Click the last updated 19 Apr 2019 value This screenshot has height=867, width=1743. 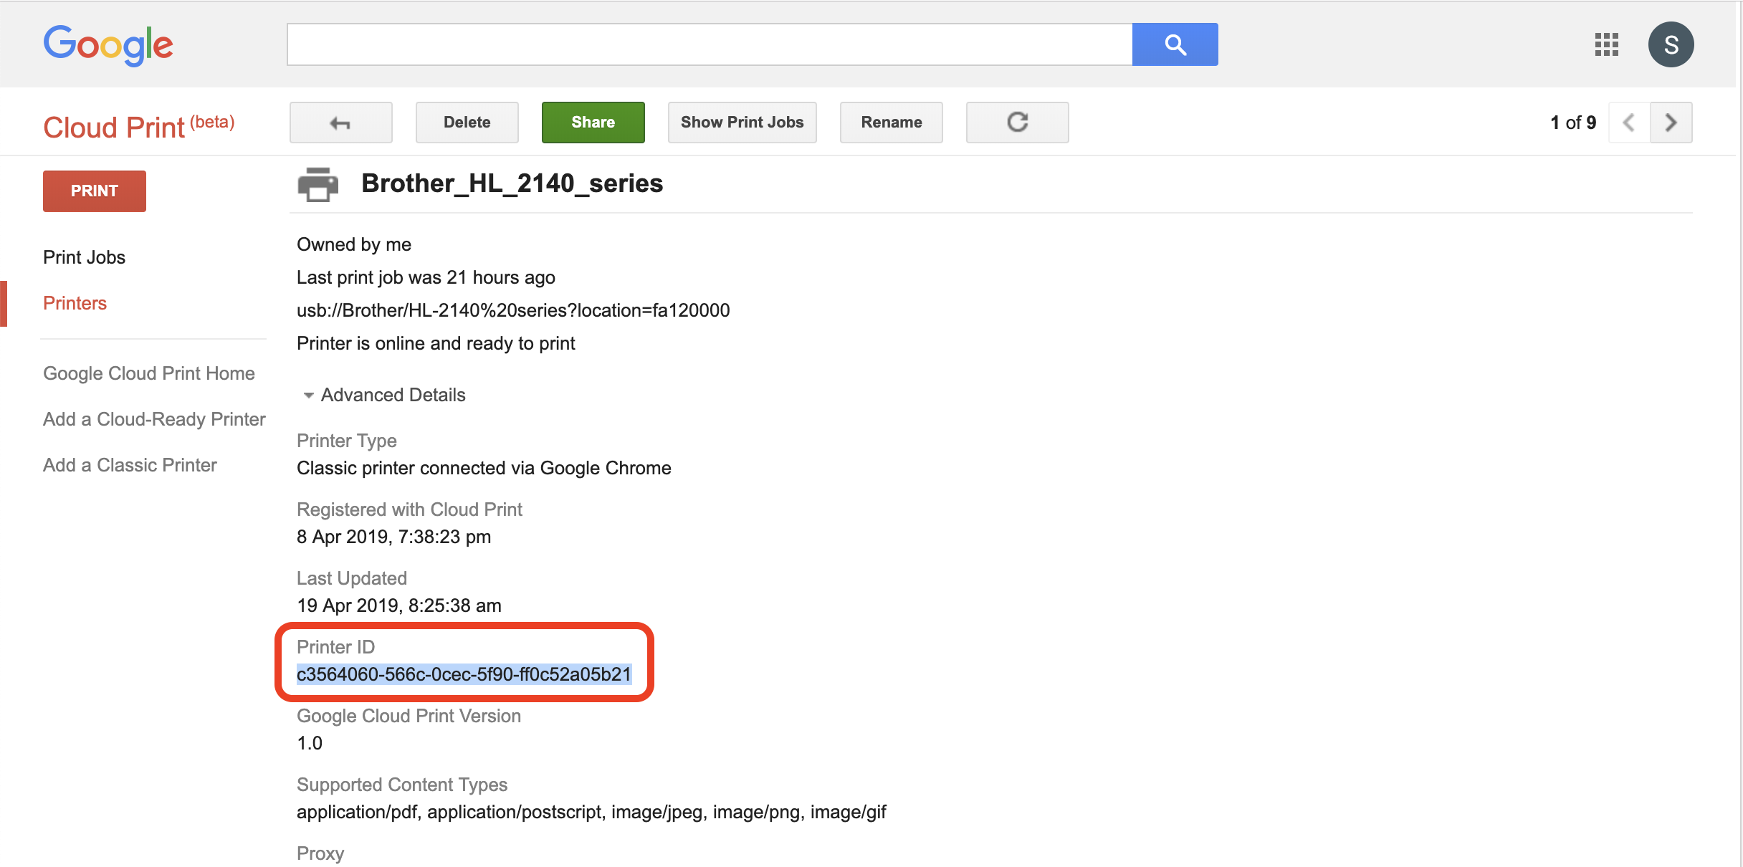(x=398, y=605)
